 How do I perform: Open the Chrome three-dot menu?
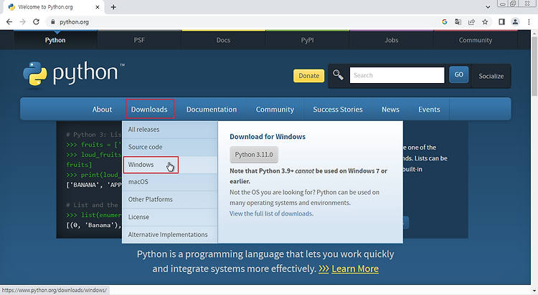[529, 22]
